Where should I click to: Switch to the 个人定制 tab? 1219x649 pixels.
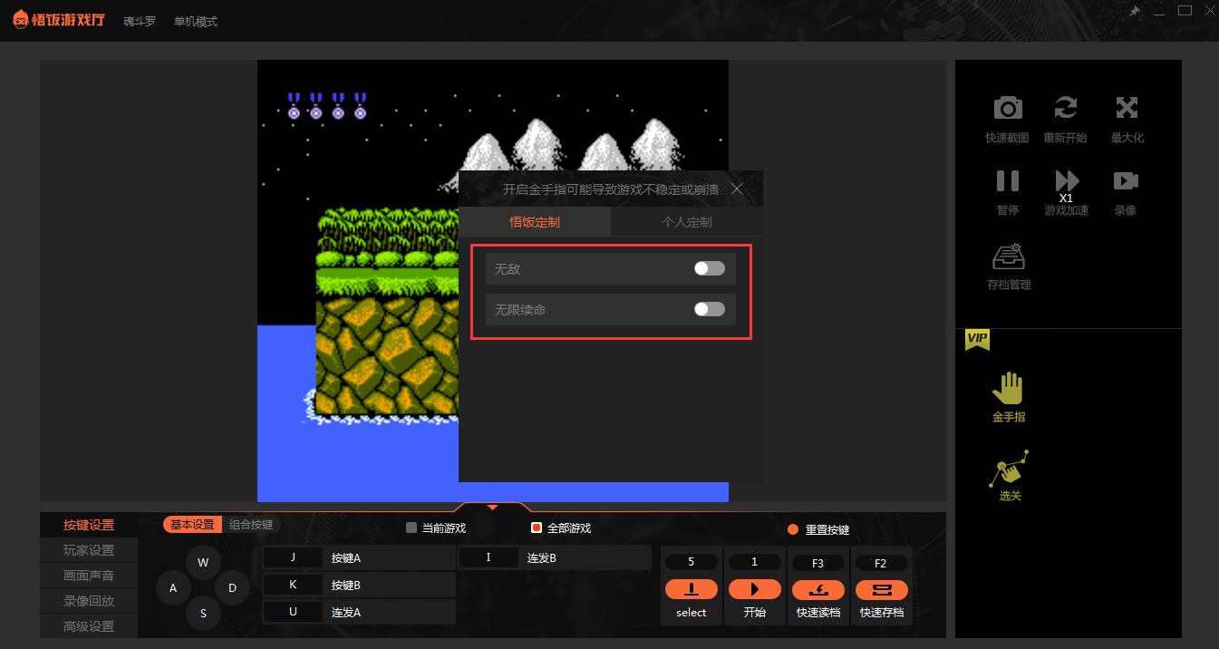tap(687, 222)
